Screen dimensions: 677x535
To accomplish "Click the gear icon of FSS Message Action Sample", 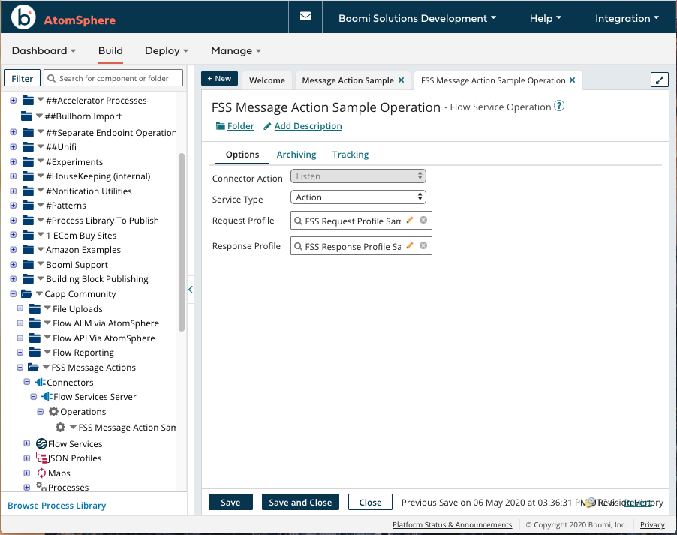I will point(61,427).
